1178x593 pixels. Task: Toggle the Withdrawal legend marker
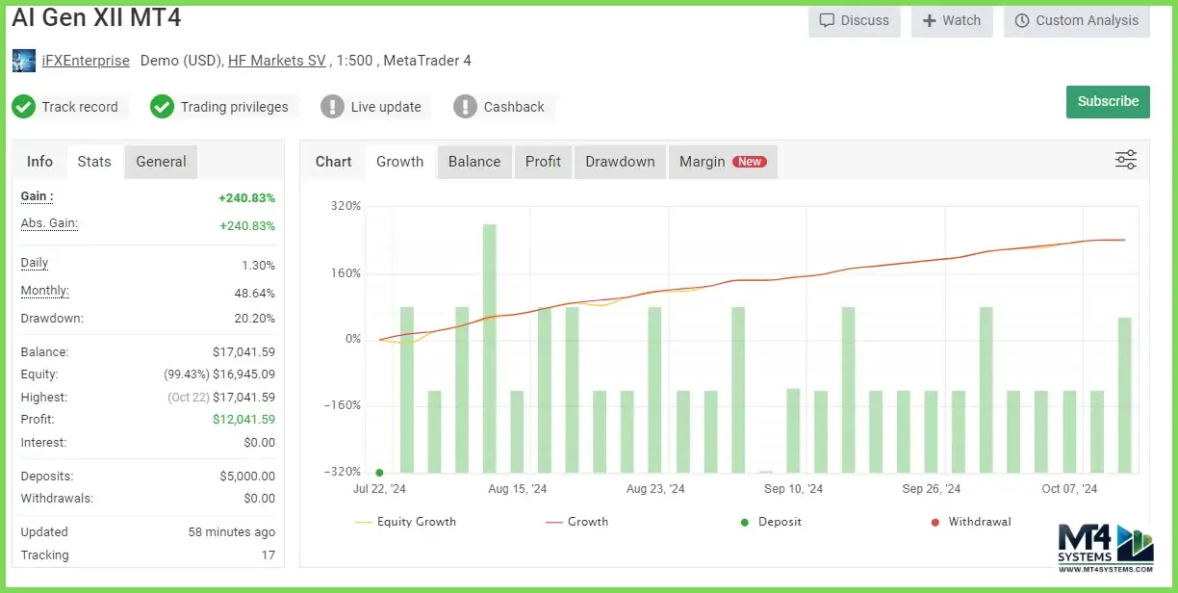click(970, 522)
